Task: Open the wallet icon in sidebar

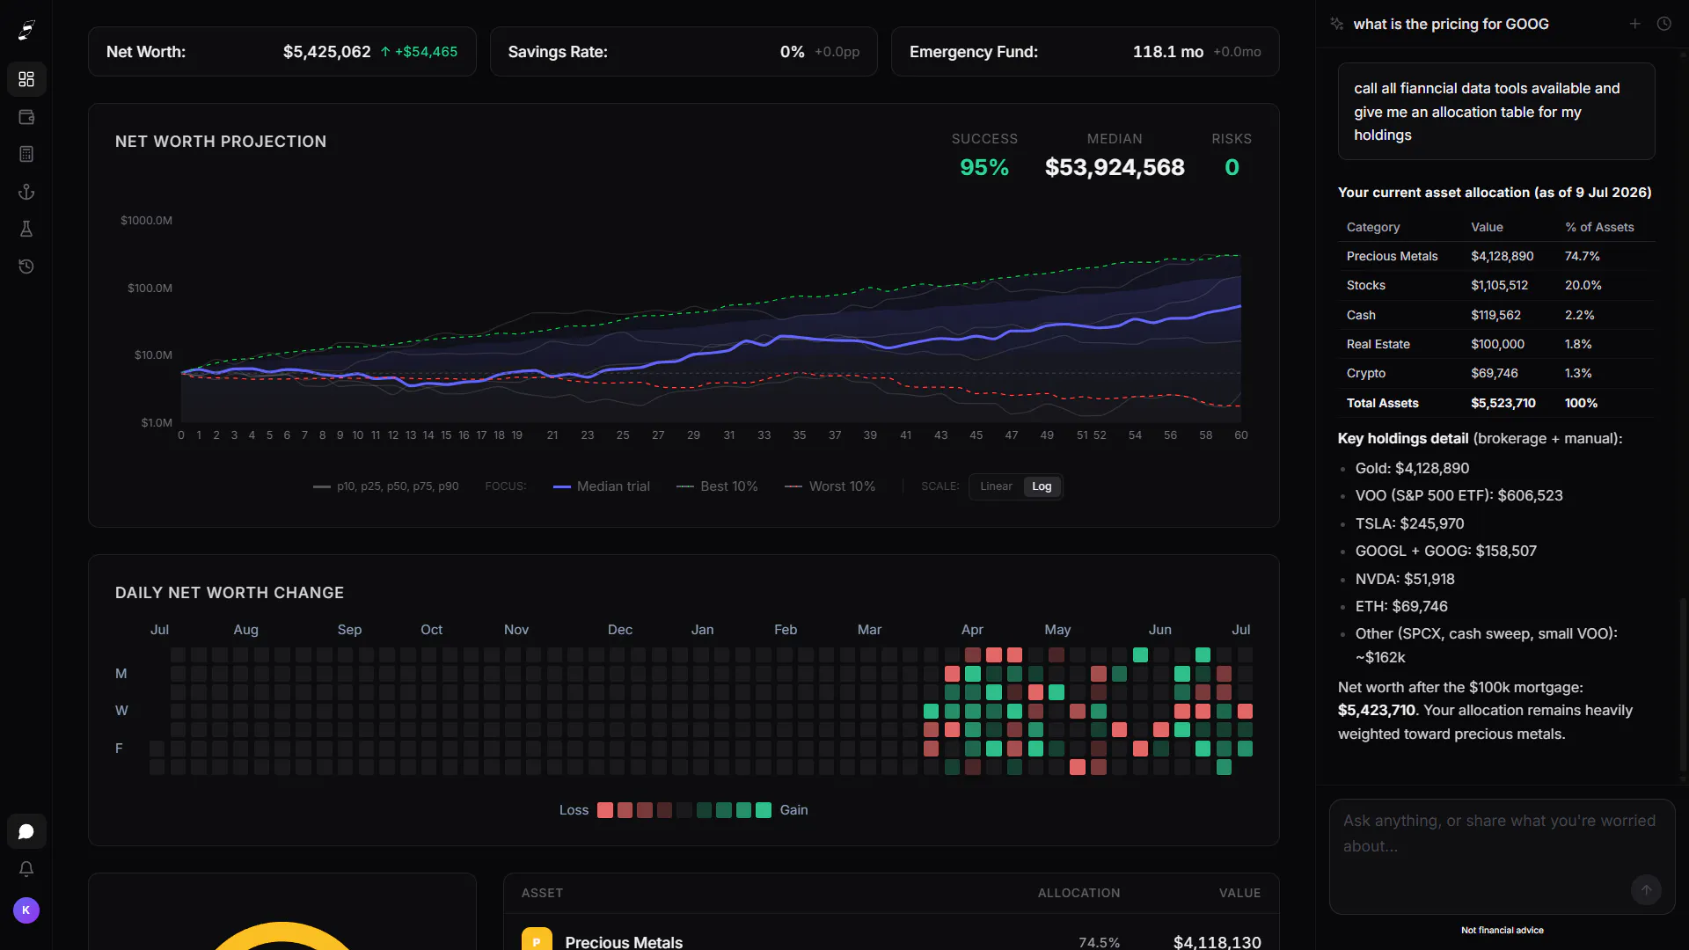Action: pos(26,117)
